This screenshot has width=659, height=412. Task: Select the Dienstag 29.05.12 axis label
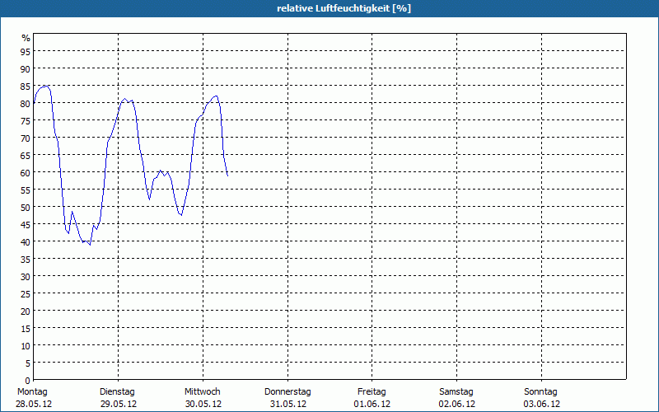[x=118, y=398]
